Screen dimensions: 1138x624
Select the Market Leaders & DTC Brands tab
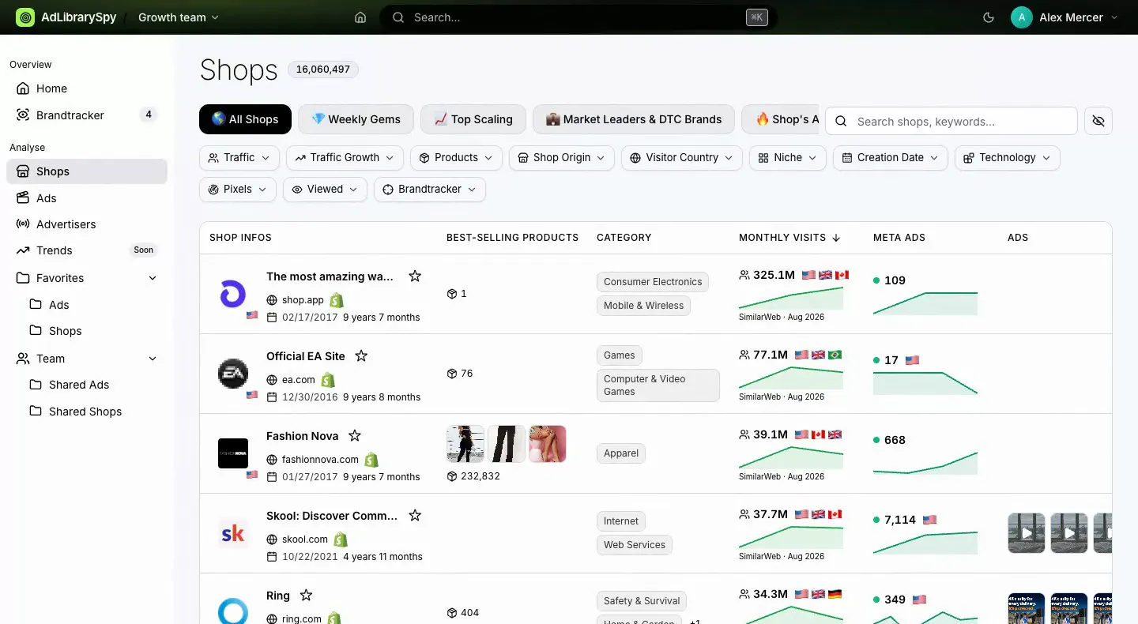coord(633,119)
